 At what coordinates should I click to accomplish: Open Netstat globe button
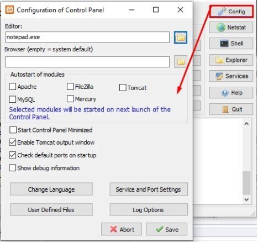pos(231,28)
